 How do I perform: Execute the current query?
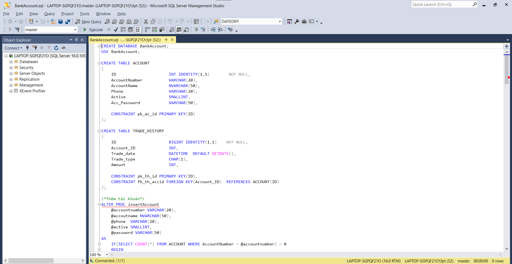pyautogui.click(x=93, y=30)
